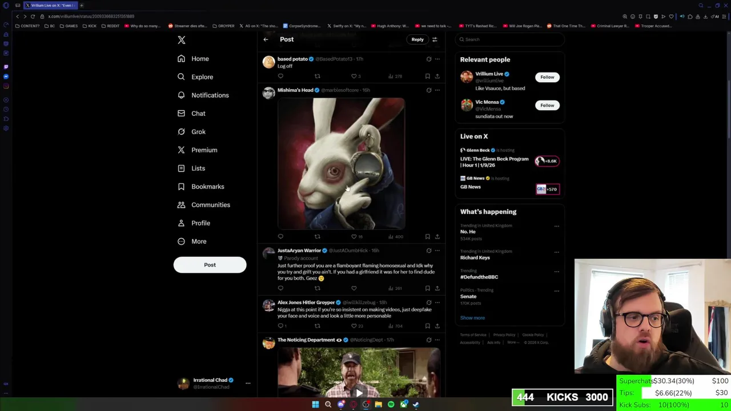Open more options on Mishima's Head post
This screenshot has width=731, height=411.
click(x=437, y=90)
